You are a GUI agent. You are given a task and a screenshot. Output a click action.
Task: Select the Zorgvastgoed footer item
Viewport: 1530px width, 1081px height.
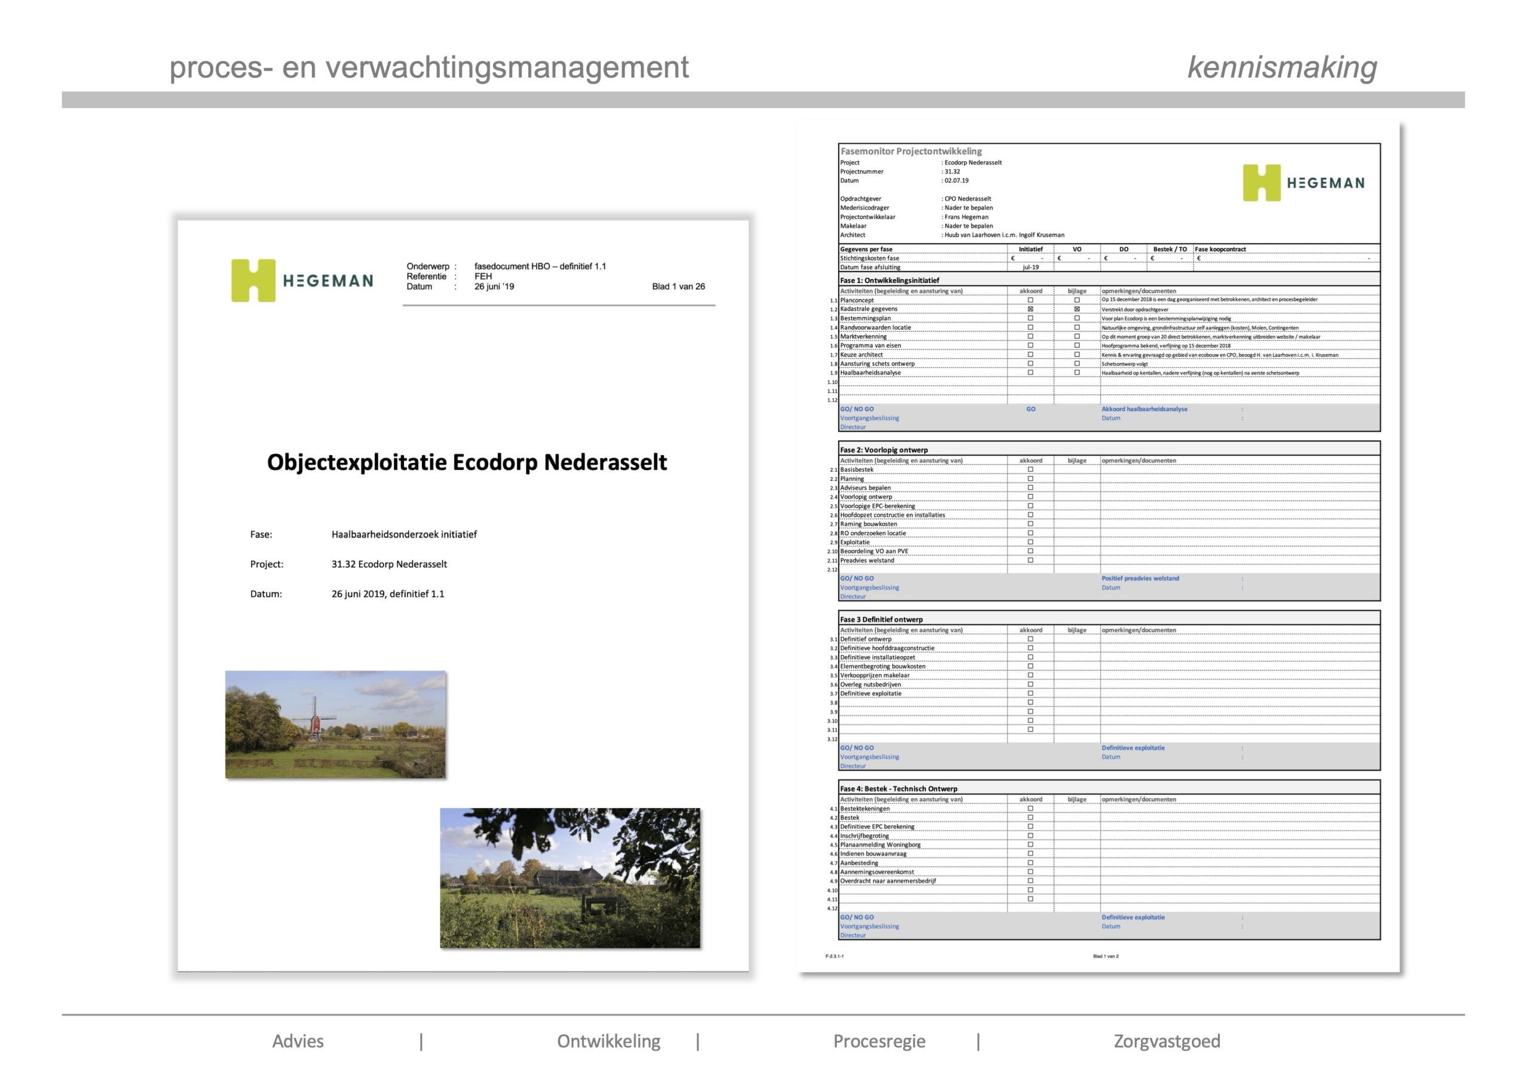click(1167, 1041)
